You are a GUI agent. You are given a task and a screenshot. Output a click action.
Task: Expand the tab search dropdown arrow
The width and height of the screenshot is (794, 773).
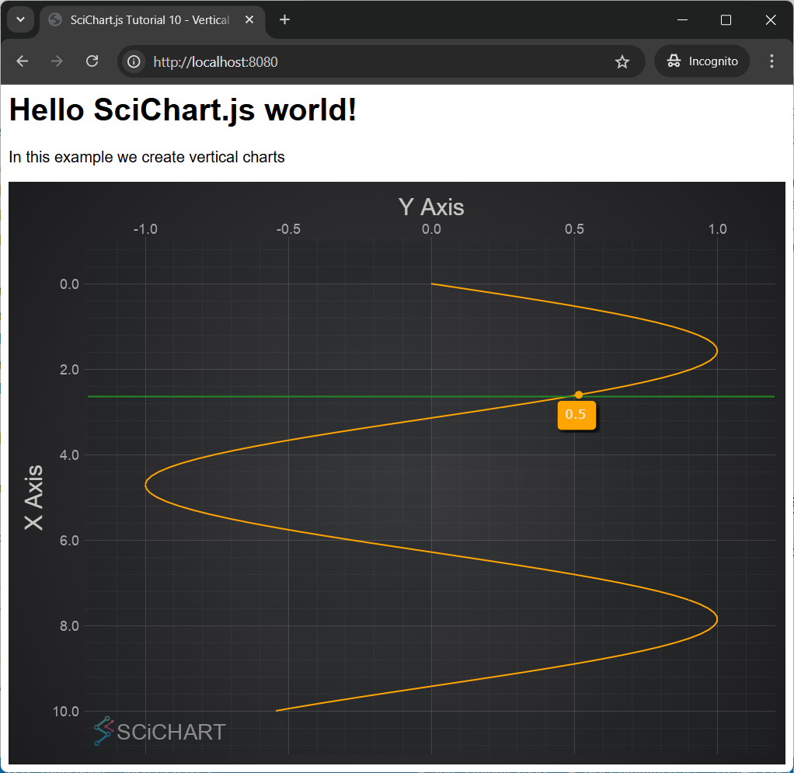click(x=20, y=20)
